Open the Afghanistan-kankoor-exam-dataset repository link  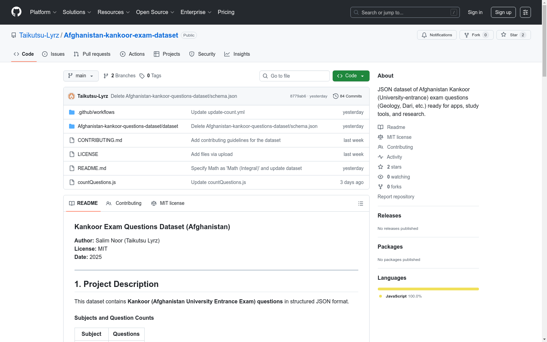(121, 35)
